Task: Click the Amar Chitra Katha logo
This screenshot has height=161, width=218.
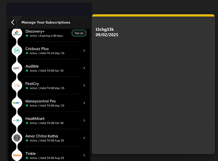Action: tap(17, 138)
